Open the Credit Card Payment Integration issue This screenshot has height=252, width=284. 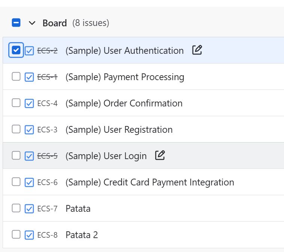coord(150,182)
